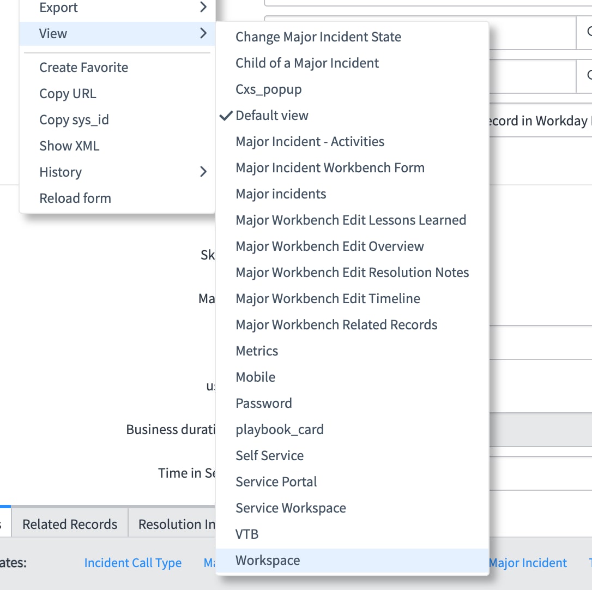592x590 pixels.
Task: Click the Major Incident link
Action: [x=528, y=563]
